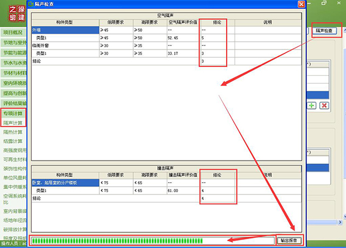The width and height of the screenshot is (346, 248).
Task: Click the red X delete icon
Action: 323,105
